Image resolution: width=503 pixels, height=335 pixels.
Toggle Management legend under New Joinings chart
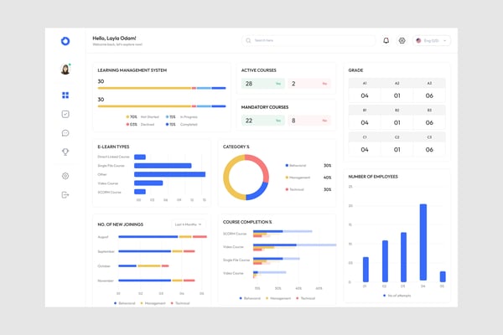pos(153,303)
